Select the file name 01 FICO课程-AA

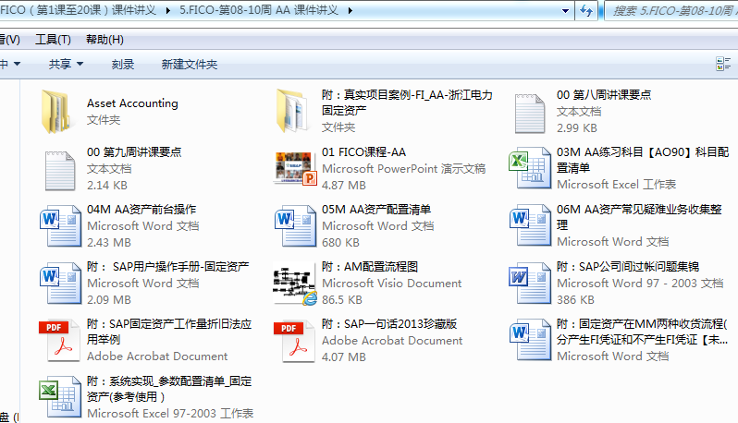[363, 152]
